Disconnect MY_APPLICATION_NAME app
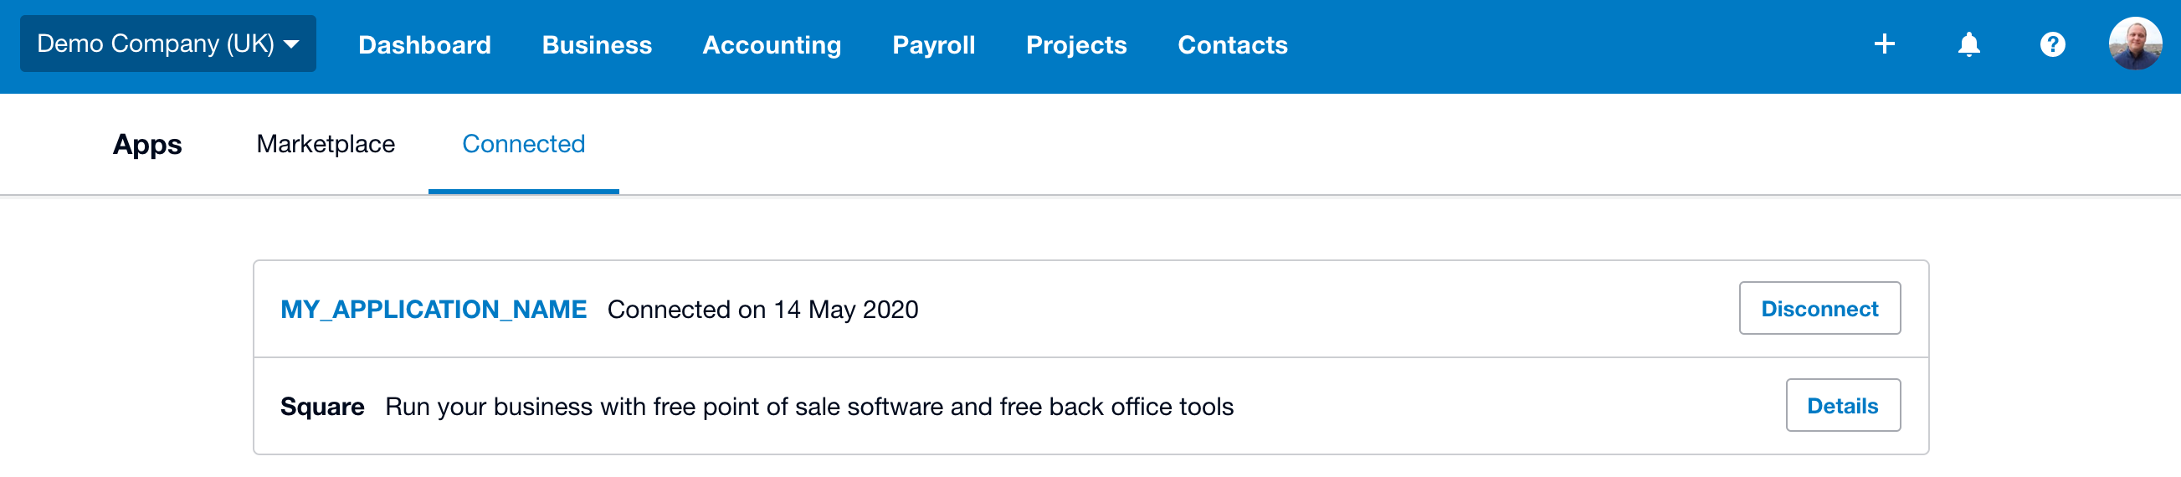 [1819, 309]
